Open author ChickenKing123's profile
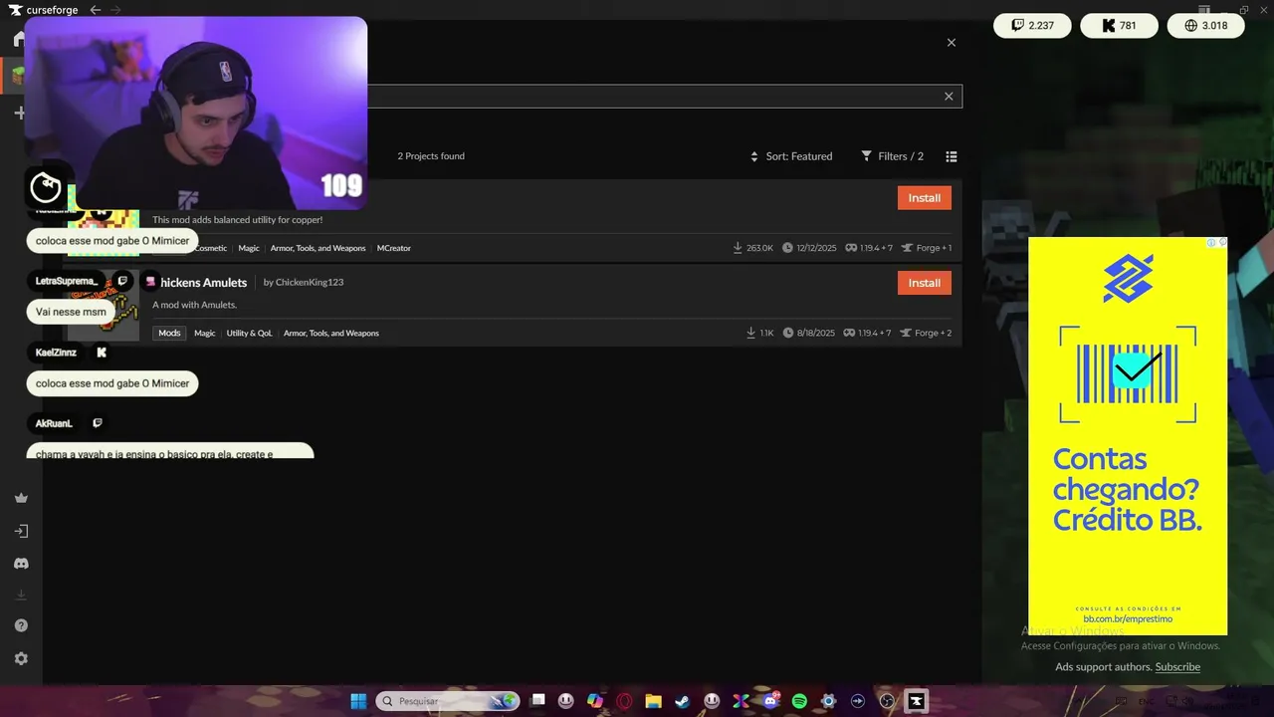 (310, 283)
